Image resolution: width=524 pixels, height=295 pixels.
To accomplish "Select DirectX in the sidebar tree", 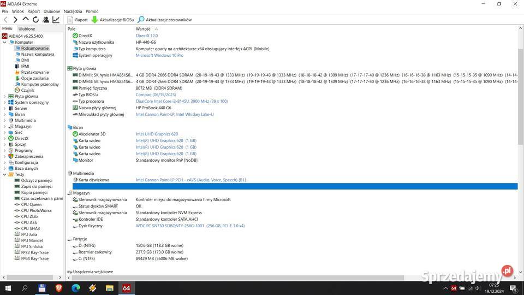I will [21, 138].
